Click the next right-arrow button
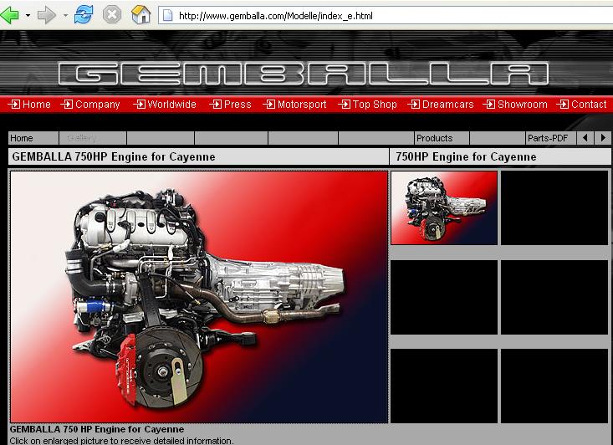 point(603,138)
